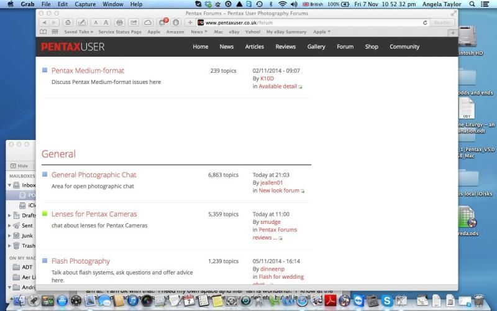497x311 pixels.
Task: Open the Lenses for Pentax Cameras forum
Action: tap(94, 214)
